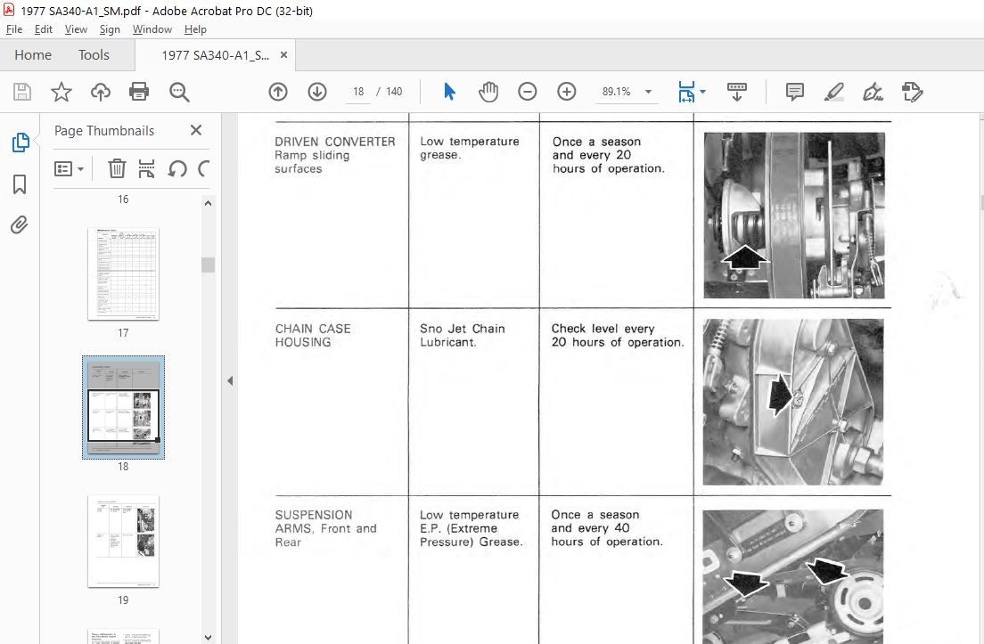Click the thumbnail panel scroll down arrow
Image resolution: width=984 pixels, height=644 pixels.
[x=209, y=637]
